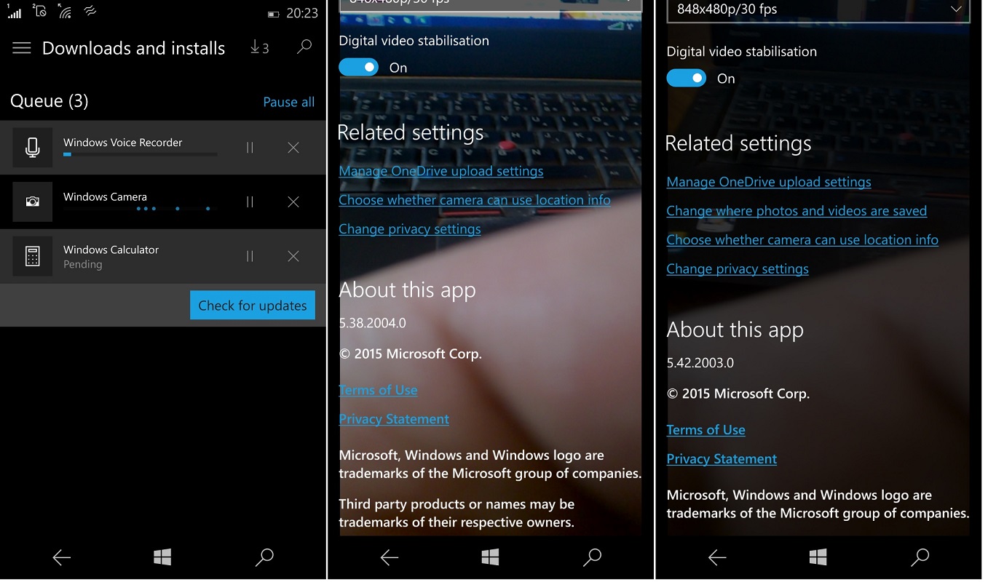988x582 pixels.
Task: Toggle Digital video stabilisation in right screen
Action: pyautogui.click(x=687, y=79)
